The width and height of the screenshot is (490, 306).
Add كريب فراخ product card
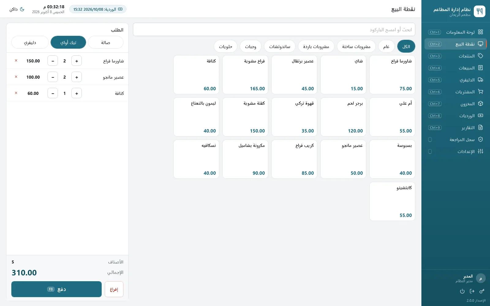(294, 159)
